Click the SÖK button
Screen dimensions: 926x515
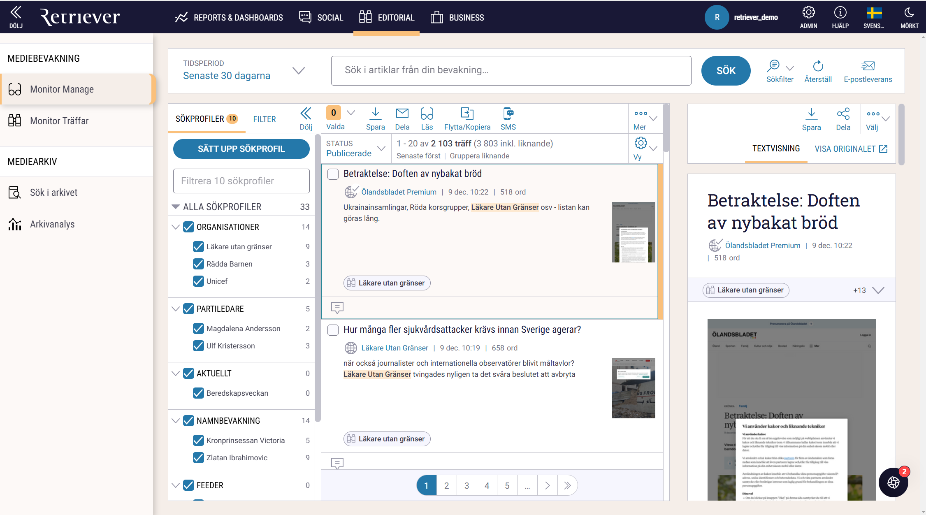pos(726,71)
